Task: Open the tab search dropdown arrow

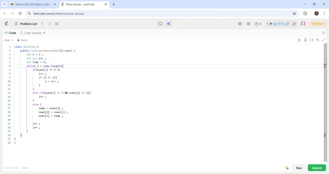Action: [x=4, y=4]
